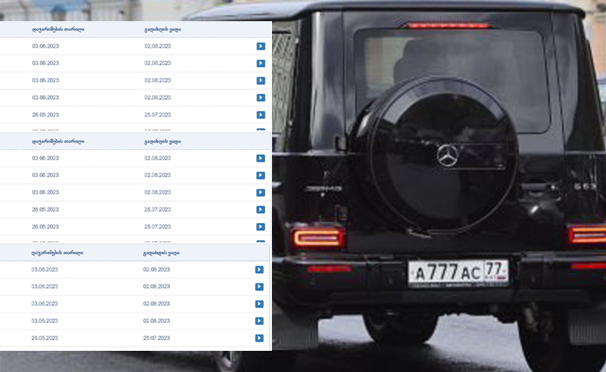This screenshot has width=606, height=372.
Task: Open arrow of second 03.06.2023 row, bottom table
Action: pos(259,287)
